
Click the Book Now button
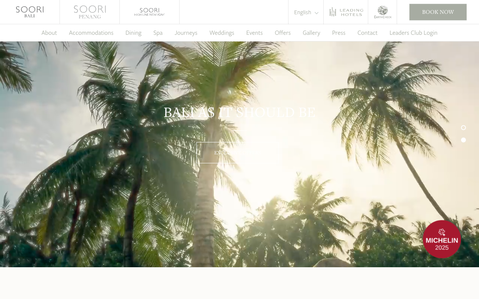click(x=438, y=12)
